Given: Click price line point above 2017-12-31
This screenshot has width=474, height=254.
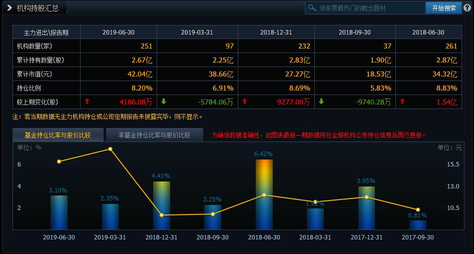Looking at the screenshot, I should coord(367,197).
